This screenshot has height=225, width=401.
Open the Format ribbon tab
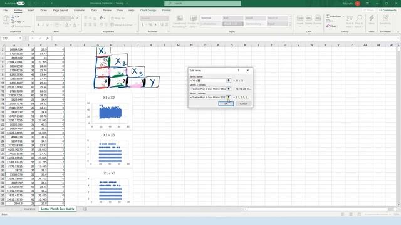[166, 10]
